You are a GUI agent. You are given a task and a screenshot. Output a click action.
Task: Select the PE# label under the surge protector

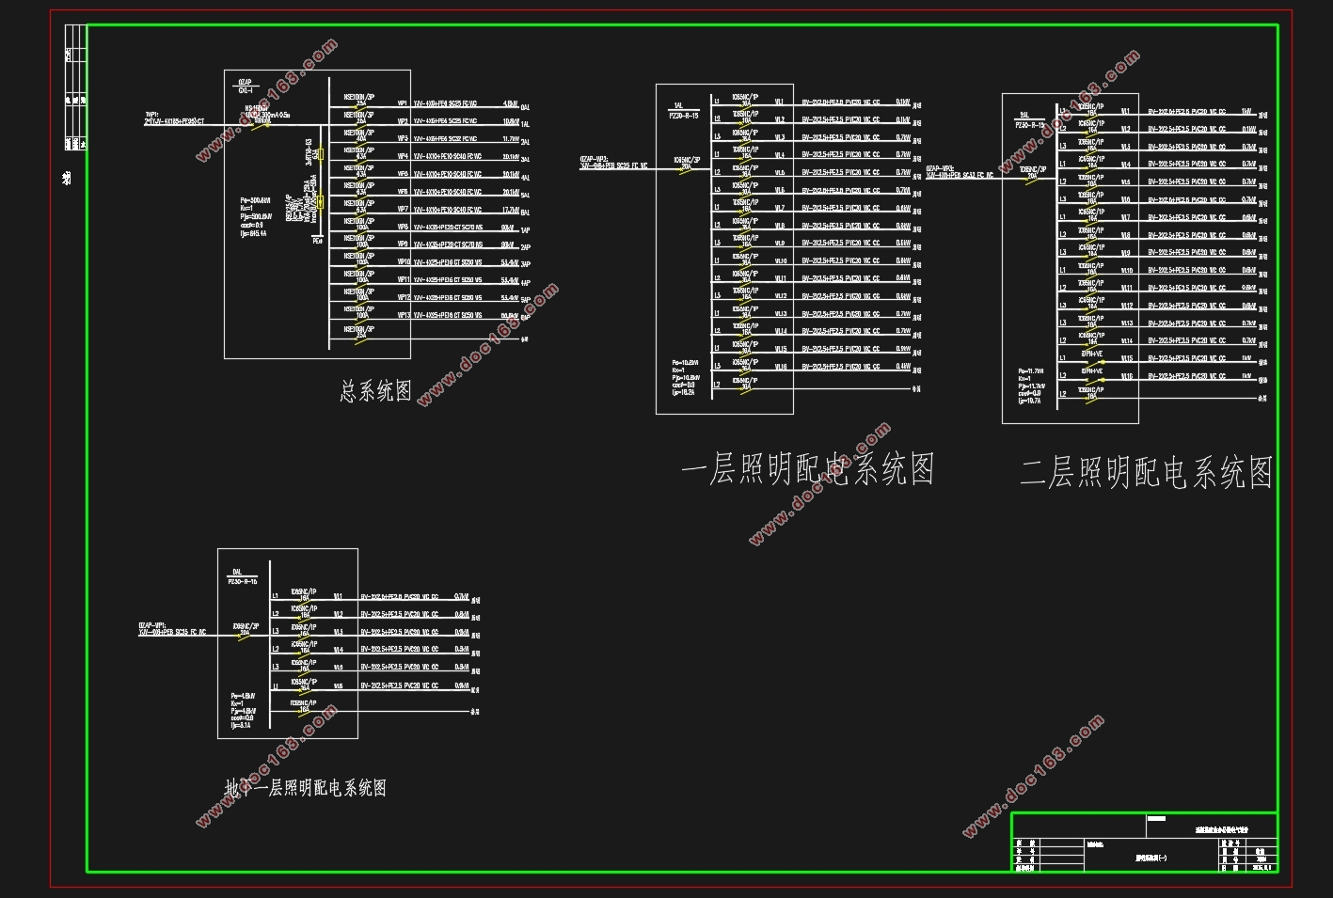click(318, 241)
